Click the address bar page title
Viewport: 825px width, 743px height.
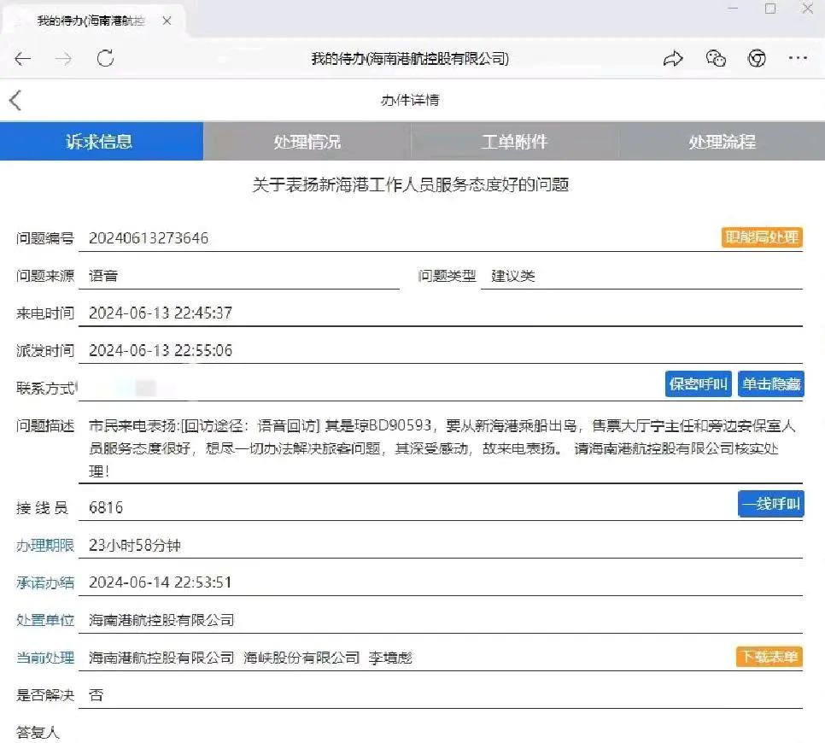[x=410, y=59]
